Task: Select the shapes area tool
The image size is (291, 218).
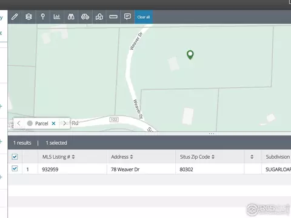Action: pos(99,17)
